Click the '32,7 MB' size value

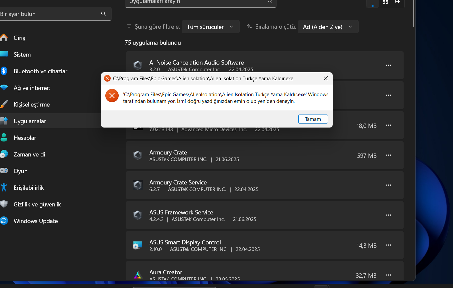366,276
